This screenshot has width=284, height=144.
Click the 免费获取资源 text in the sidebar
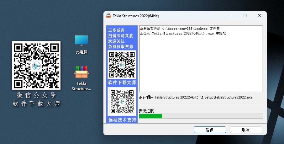click(121, 47)
